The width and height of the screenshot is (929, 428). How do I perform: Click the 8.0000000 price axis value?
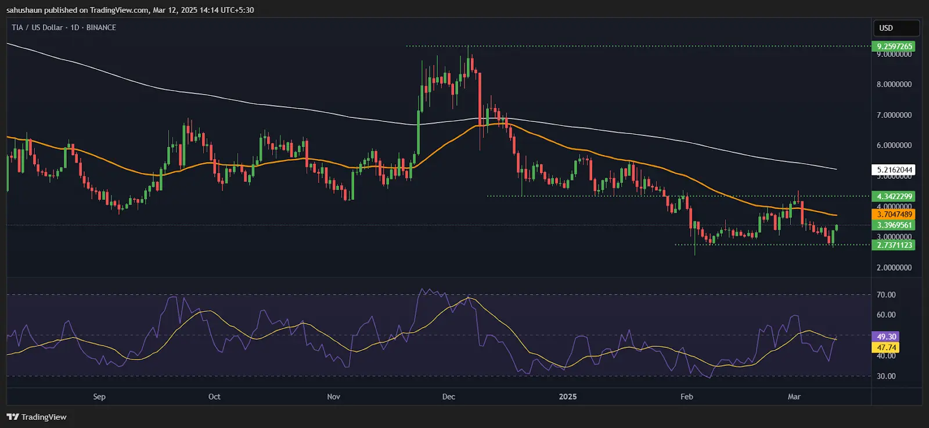click(x=894, y=84)
